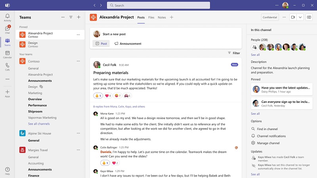Toggle heart reaction on Cecil's post
The width and height of the screenshot is (317, 178).
108,96
